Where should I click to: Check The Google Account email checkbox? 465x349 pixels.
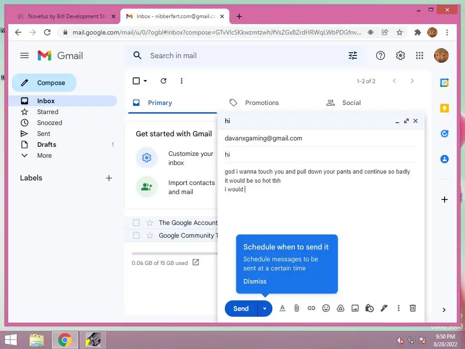tap(136, 223)
